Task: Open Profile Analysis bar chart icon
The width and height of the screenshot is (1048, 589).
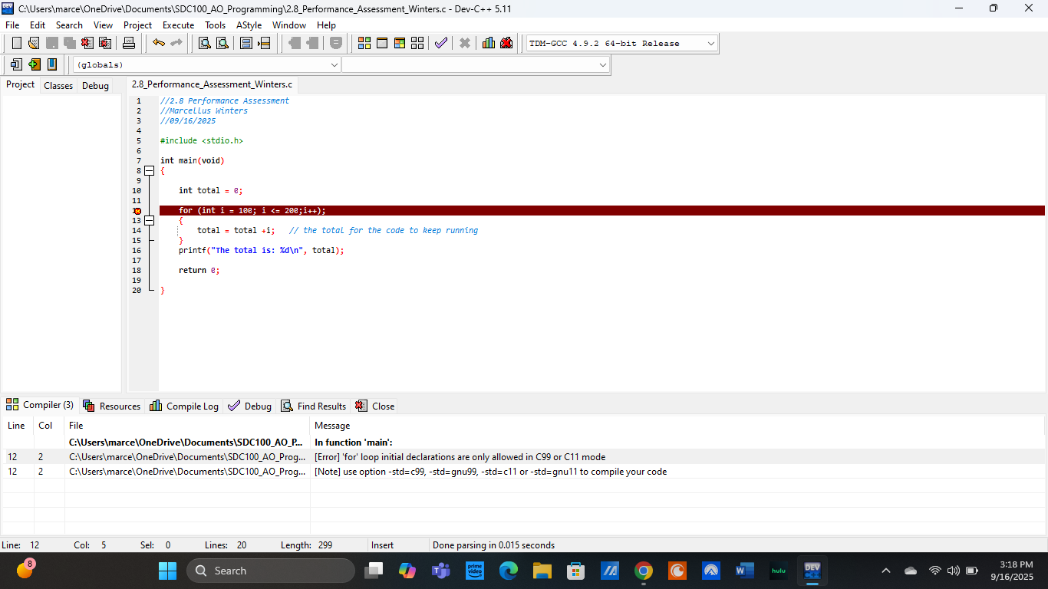Action: click(489, 43)
